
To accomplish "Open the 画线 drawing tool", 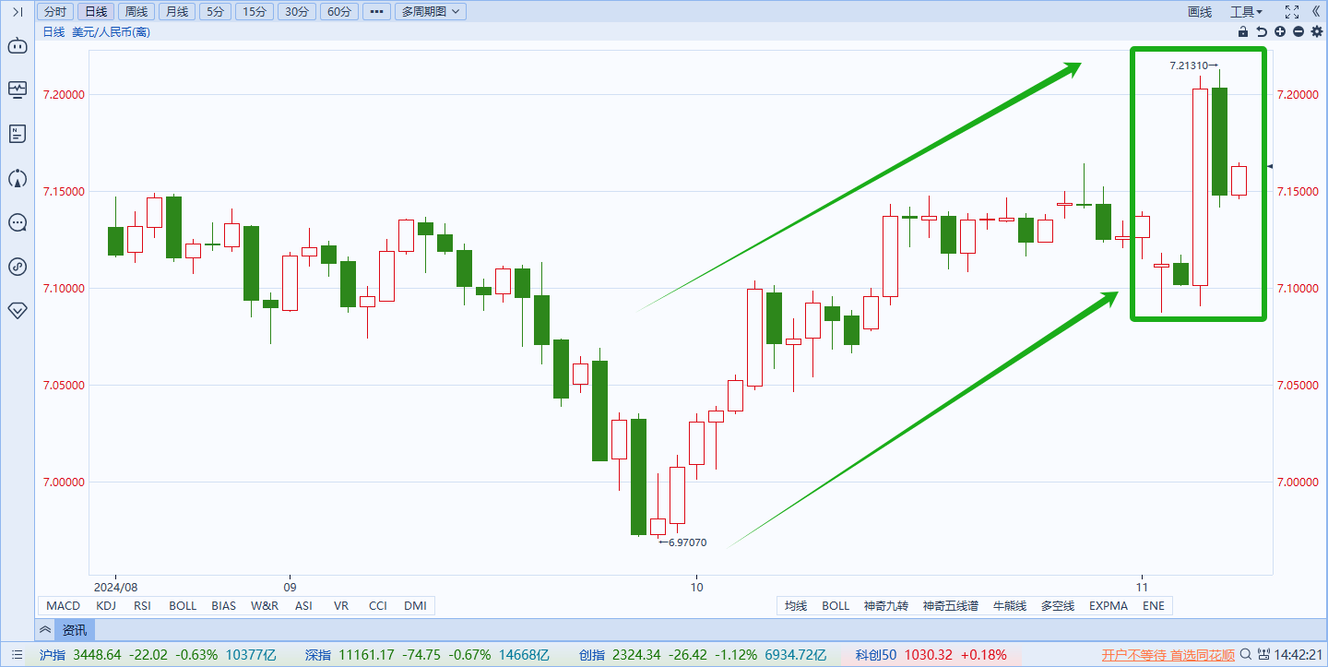I will pyautogui.click(x=1199, y=12).
